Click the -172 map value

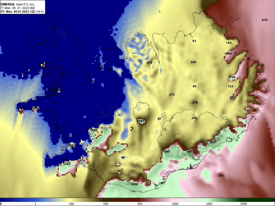(109, 49)
